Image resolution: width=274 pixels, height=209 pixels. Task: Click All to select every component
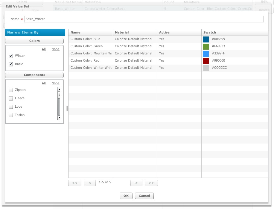[44, 83]
